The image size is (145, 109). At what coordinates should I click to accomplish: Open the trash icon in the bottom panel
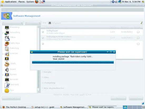[x=143, y=107]
